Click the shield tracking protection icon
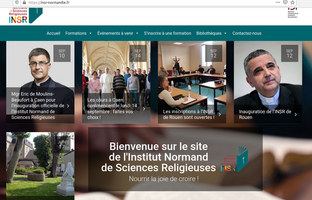The height and width of the screenshot is (200, 312). [17, 2]
